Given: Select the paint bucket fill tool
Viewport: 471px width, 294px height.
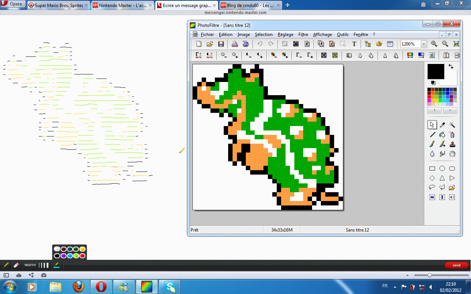Looking at the screenshot, I should pos(442,135).
